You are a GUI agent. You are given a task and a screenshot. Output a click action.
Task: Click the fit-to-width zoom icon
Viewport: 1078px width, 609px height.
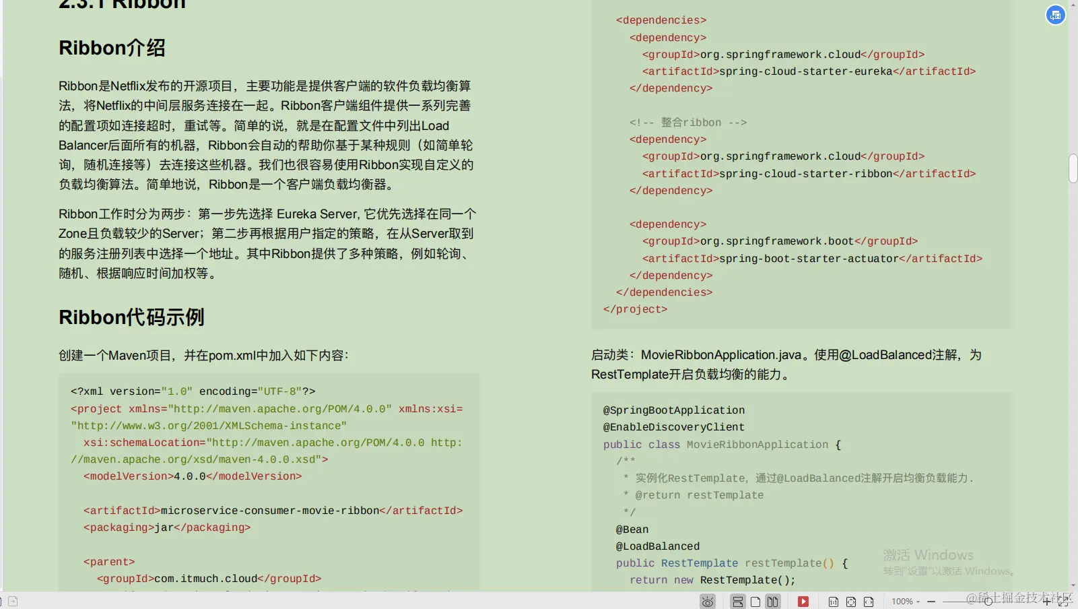point(869,601)
